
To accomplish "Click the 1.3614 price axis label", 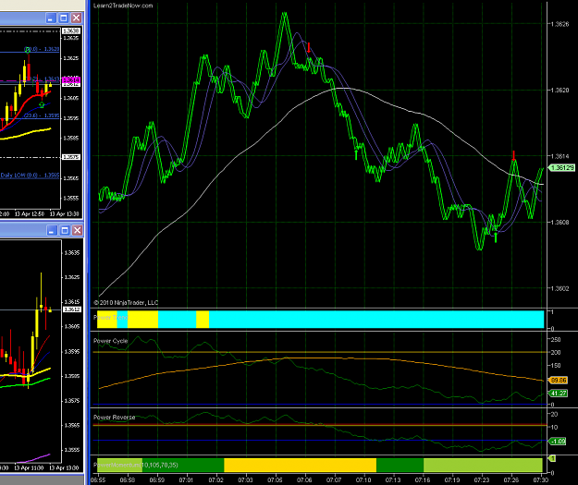I will click(x=560, y=156).
